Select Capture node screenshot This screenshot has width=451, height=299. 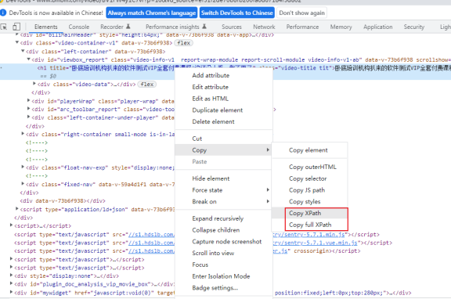(223, 242)
